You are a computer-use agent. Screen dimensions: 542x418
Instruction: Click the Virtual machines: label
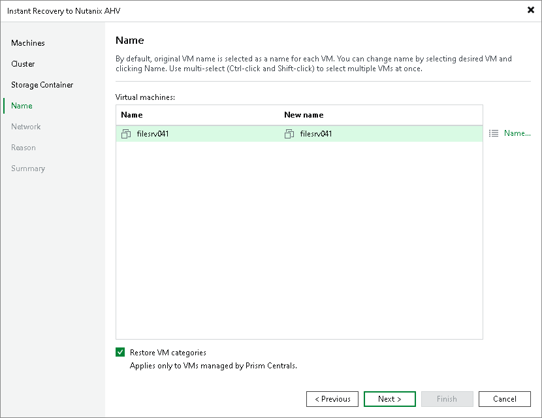145,97
